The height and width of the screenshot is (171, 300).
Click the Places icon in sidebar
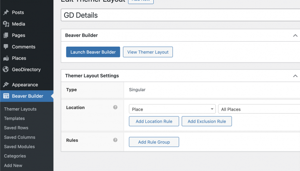click(6, 58)
